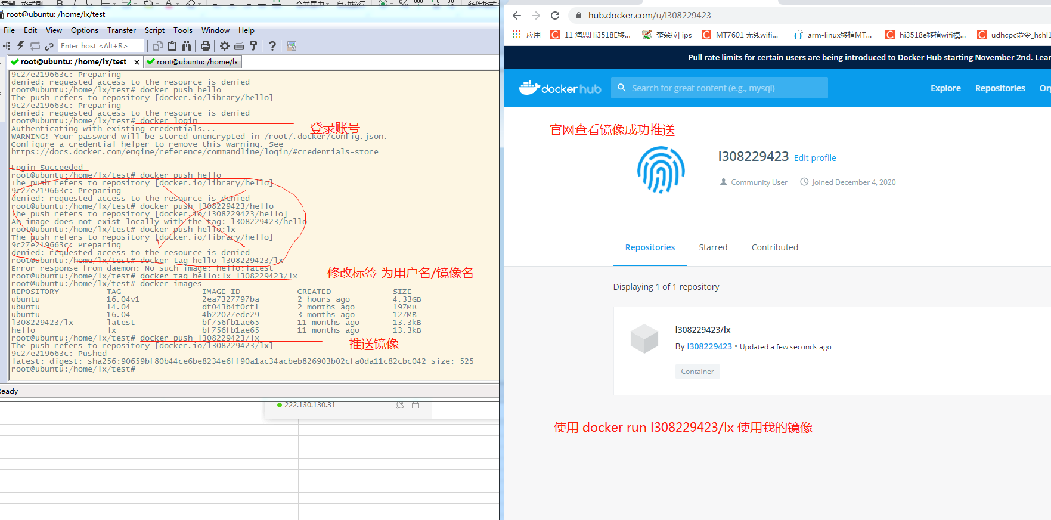
Task: Open the Options menu in SecureCRT
Action: point(85,30)
